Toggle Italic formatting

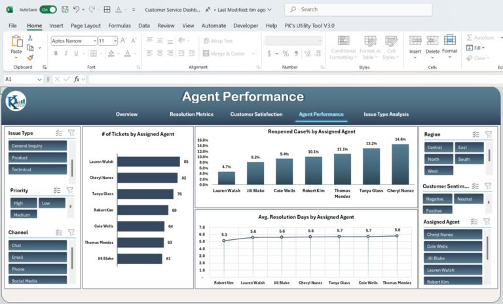pyautogui.click(x=66, y=54)
